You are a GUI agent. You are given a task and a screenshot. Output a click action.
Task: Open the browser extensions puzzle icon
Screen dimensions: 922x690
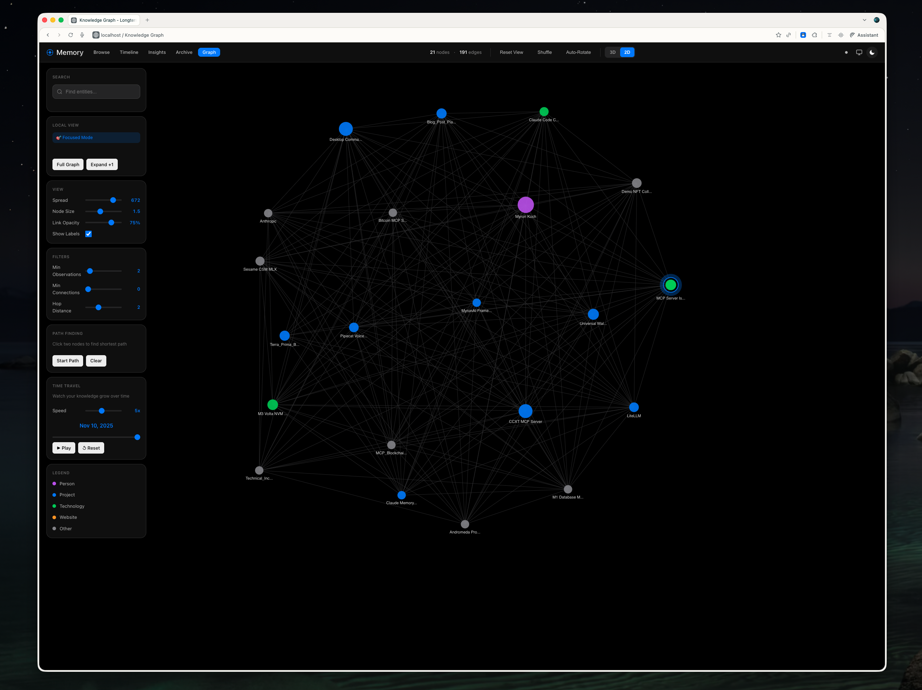pyautogui.click(x=814, y=35)
